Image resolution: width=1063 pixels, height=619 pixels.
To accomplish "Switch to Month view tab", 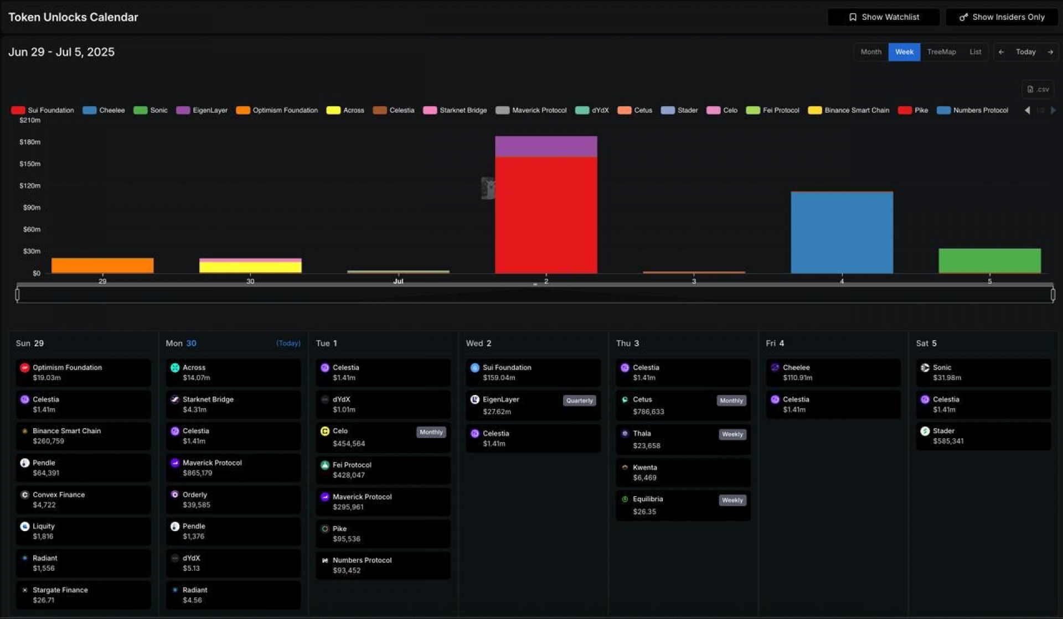I will click(x=871, y=52).
